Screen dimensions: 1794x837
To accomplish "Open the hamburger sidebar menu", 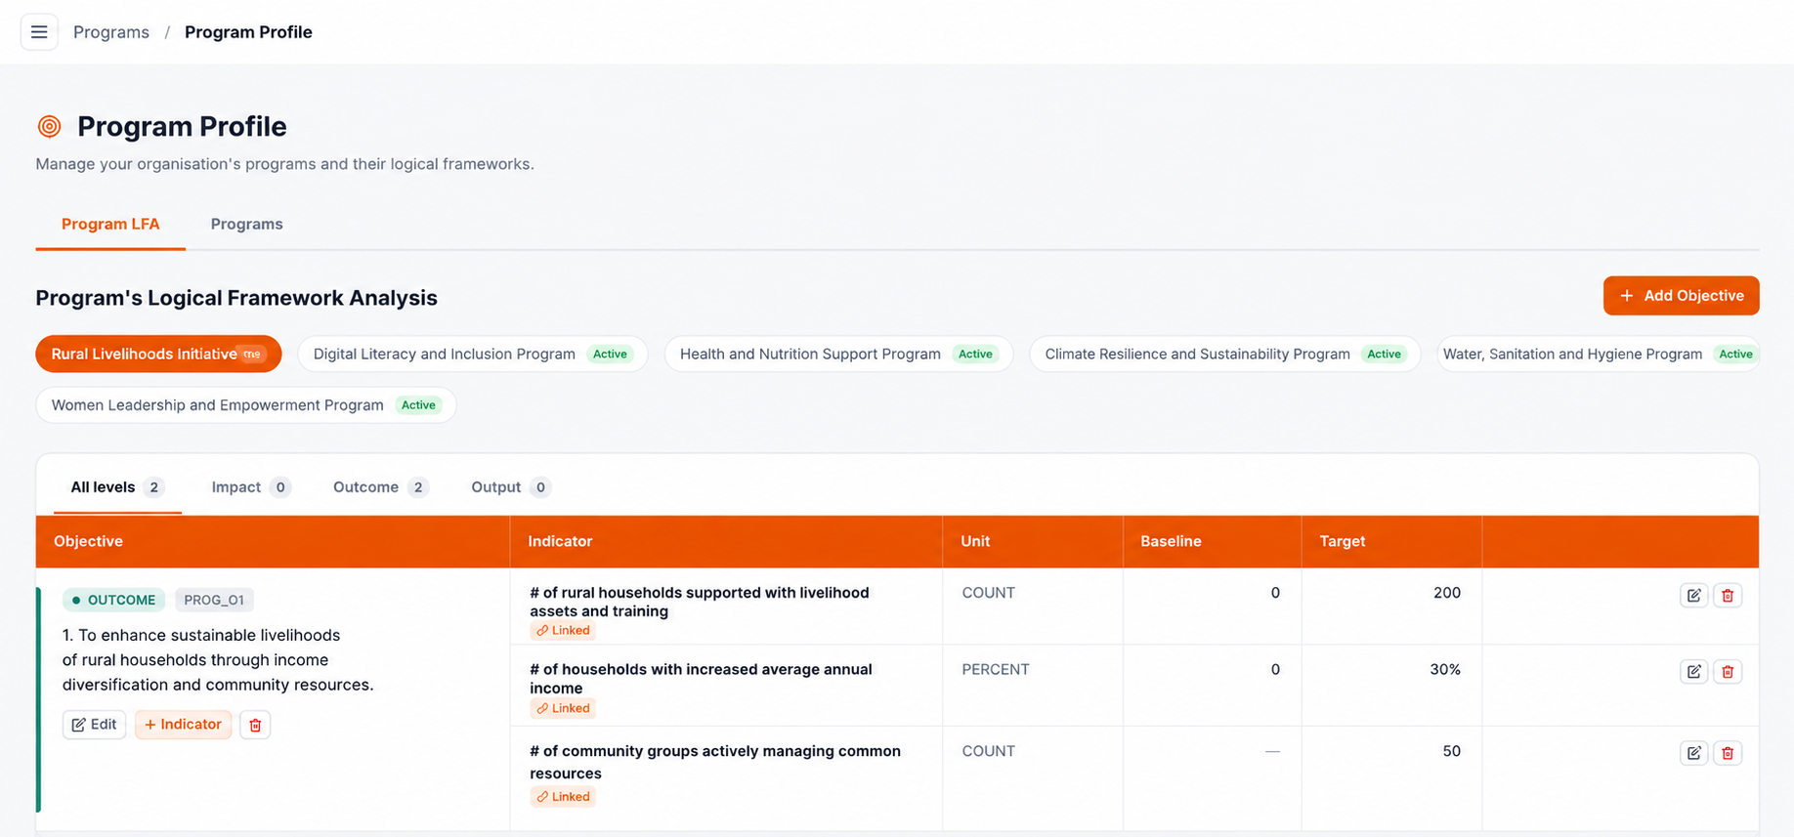I will tap(39, 32).
